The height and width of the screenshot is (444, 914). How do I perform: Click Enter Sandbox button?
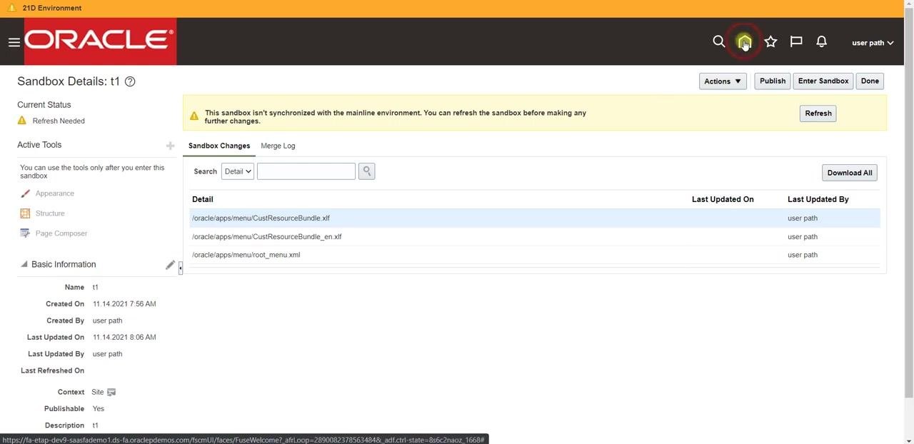point(823,81)
